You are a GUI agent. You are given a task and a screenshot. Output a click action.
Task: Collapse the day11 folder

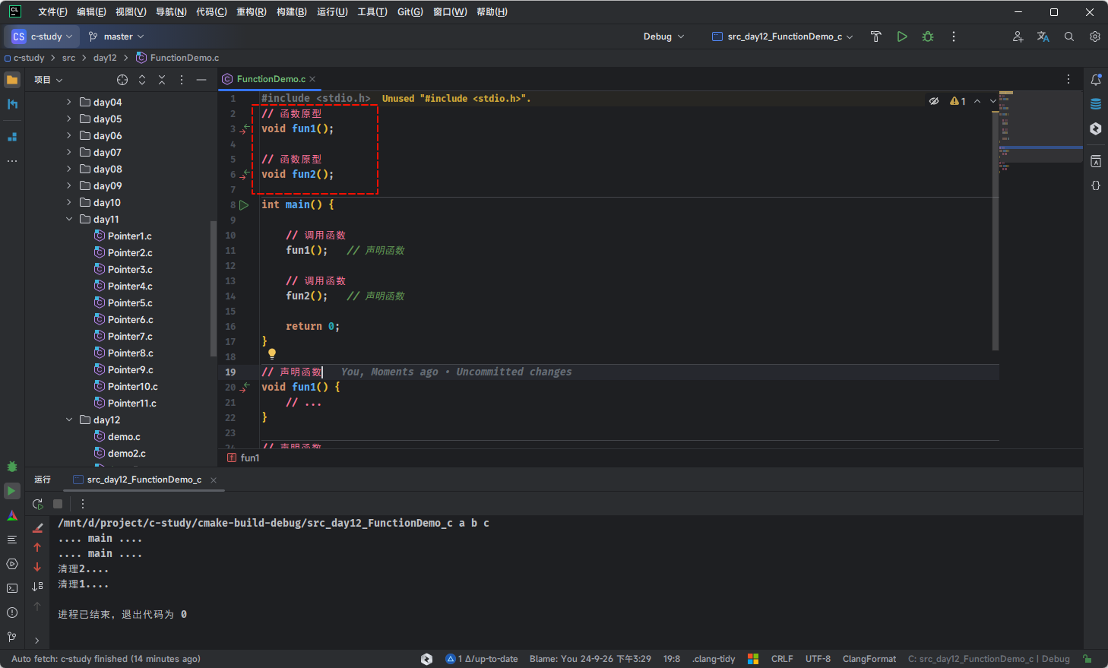click(69, 219)
